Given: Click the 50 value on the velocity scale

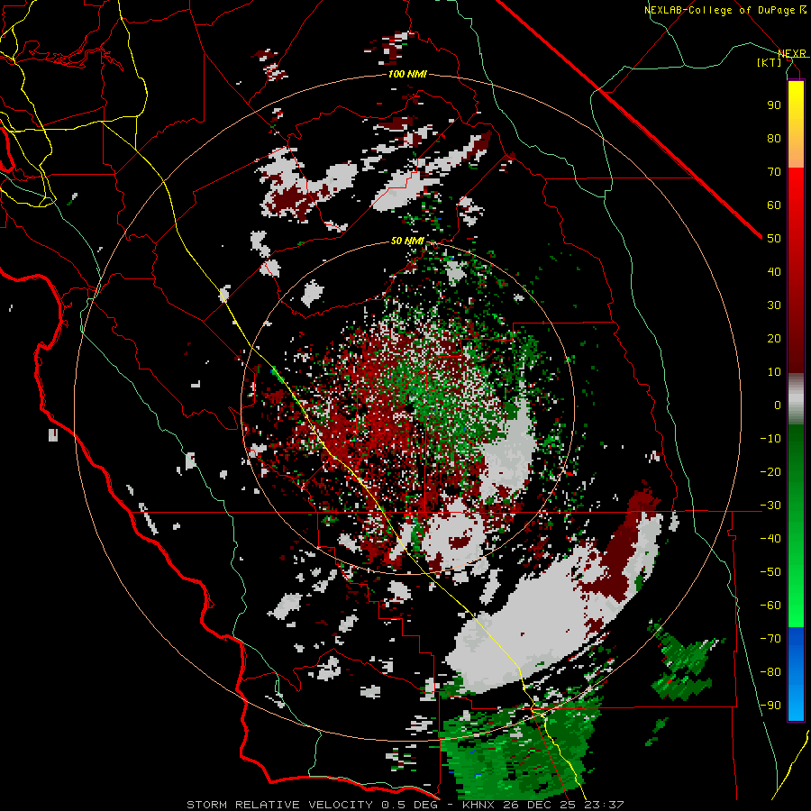Looking at the screenshot, I should (774, 239).
